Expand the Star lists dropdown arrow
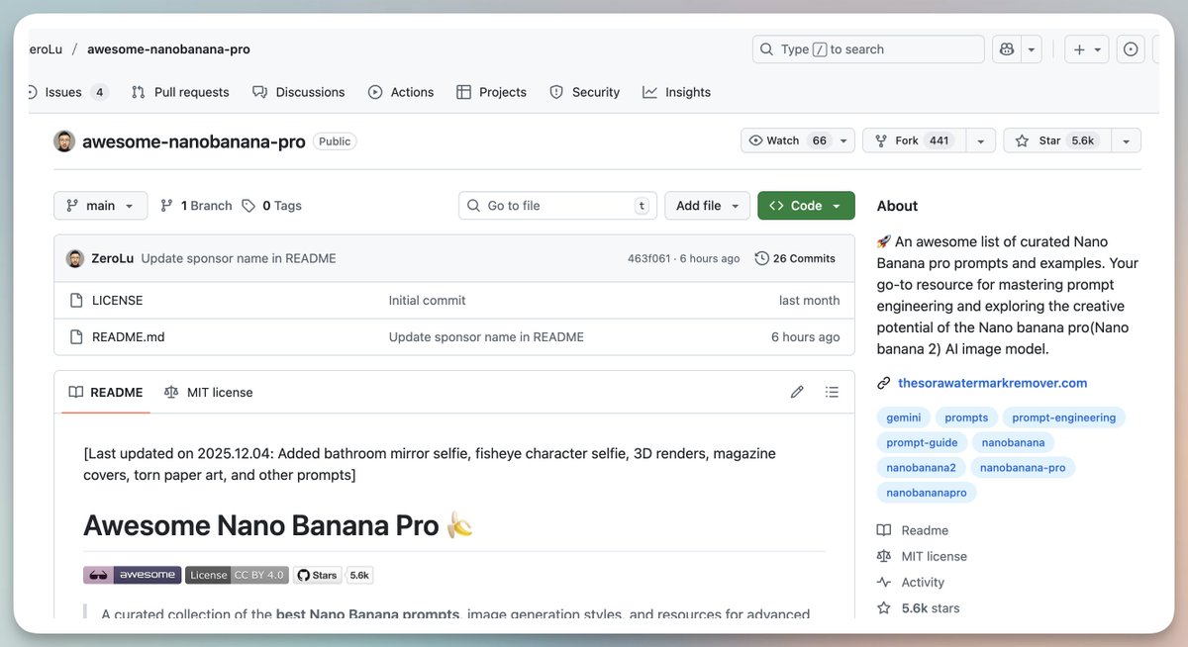This screenshot has width=1188, height=647. pyautogui.click(x=1126, y=140)
